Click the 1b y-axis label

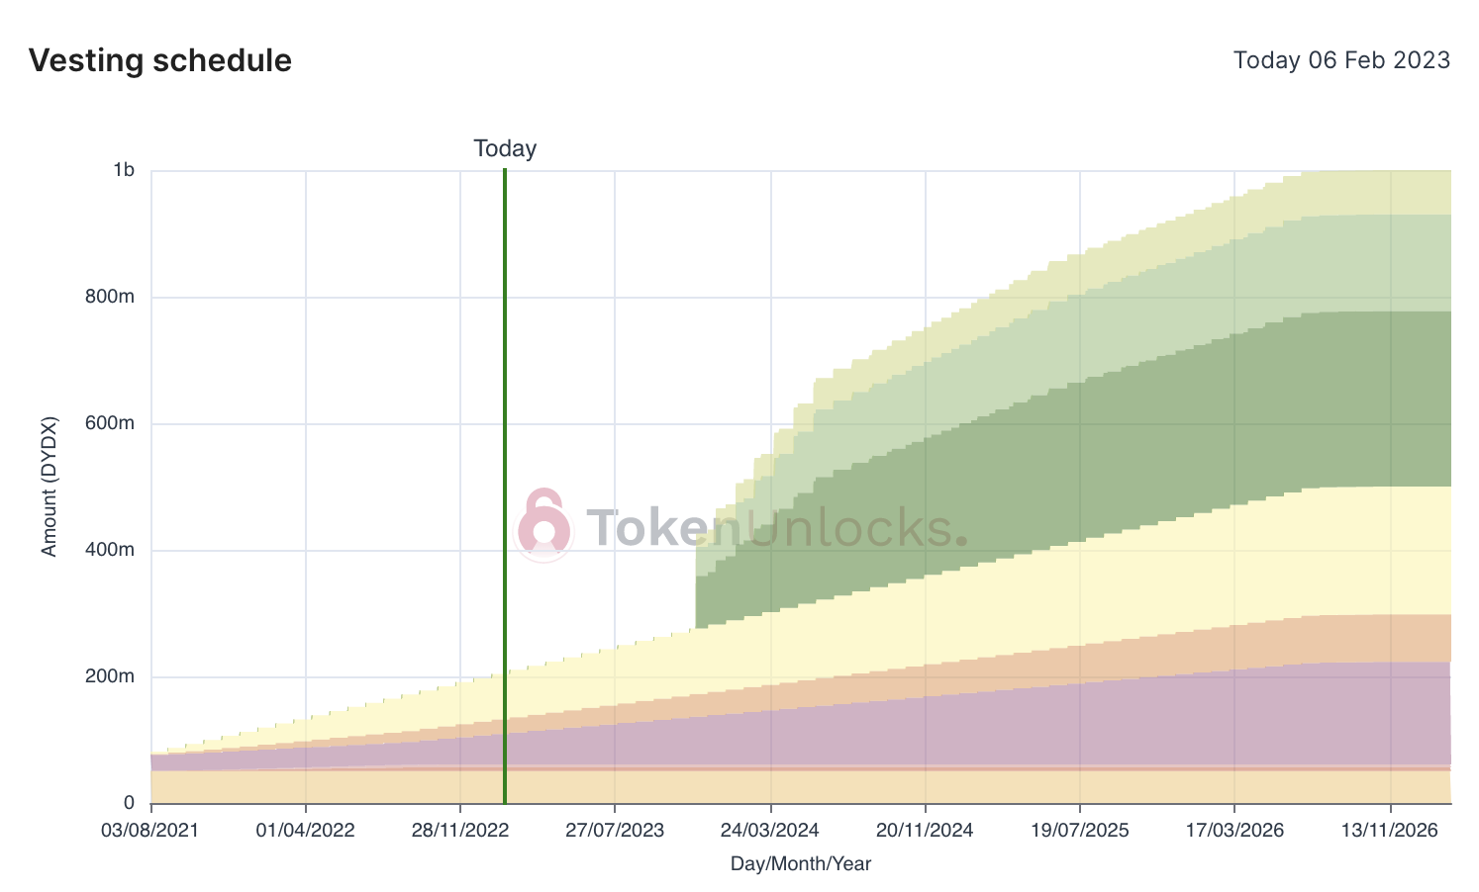point(123,170)
